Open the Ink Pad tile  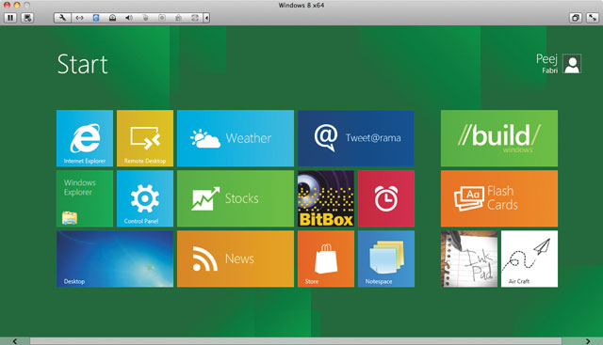tap(469, 259)
